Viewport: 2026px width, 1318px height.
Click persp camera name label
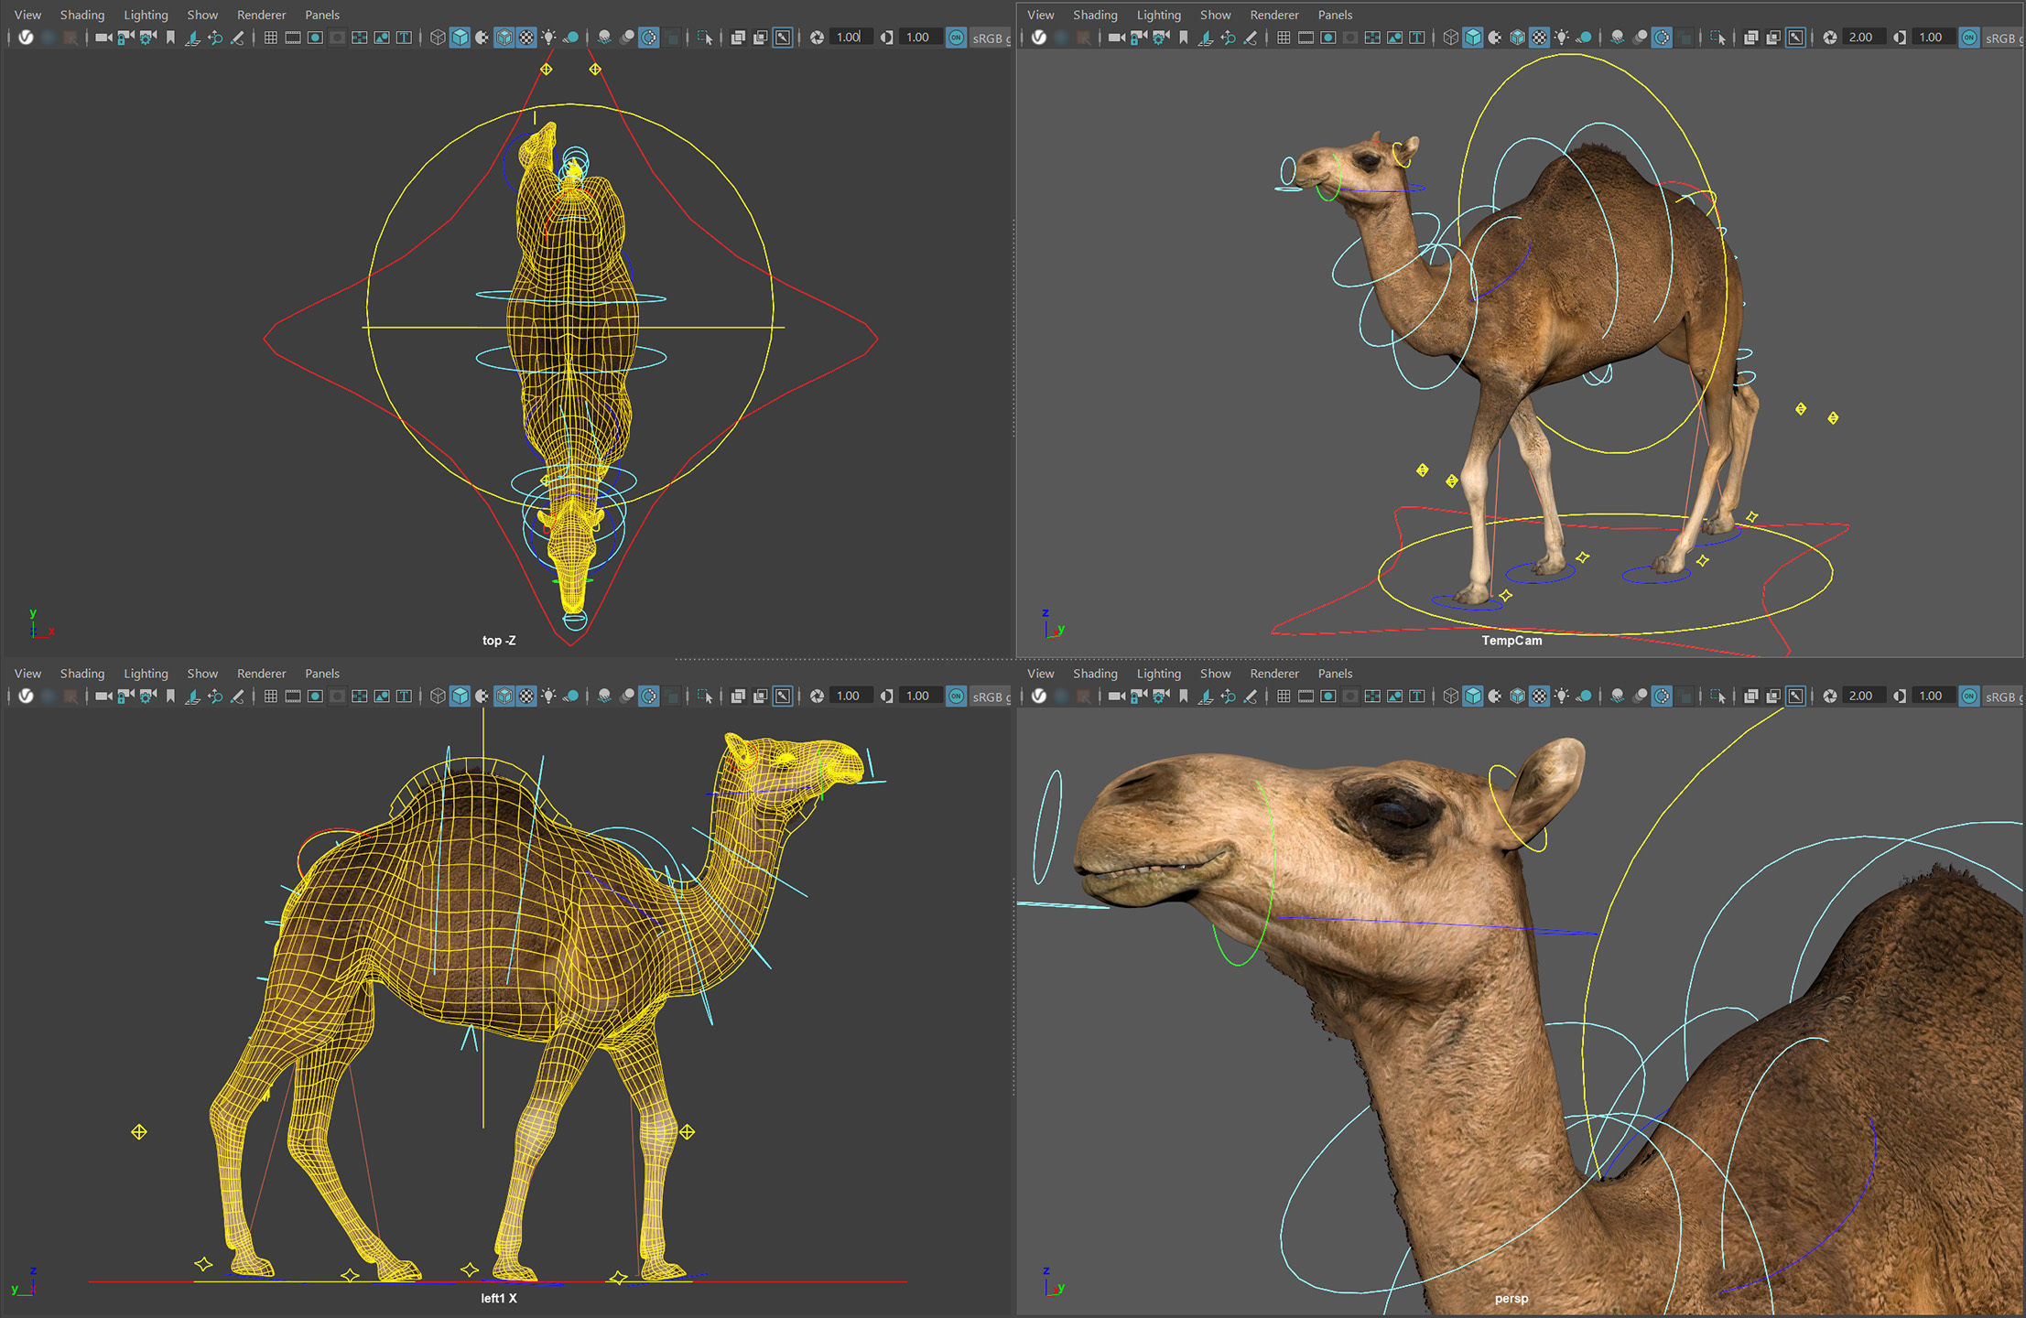pyautogui.click(x=1511, y=1298)
